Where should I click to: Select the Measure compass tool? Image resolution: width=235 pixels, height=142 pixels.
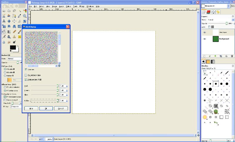pos(4,21)
